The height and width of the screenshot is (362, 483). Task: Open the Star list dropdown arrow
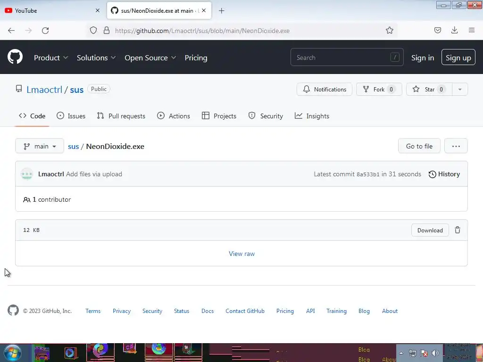tap(459, 89)
